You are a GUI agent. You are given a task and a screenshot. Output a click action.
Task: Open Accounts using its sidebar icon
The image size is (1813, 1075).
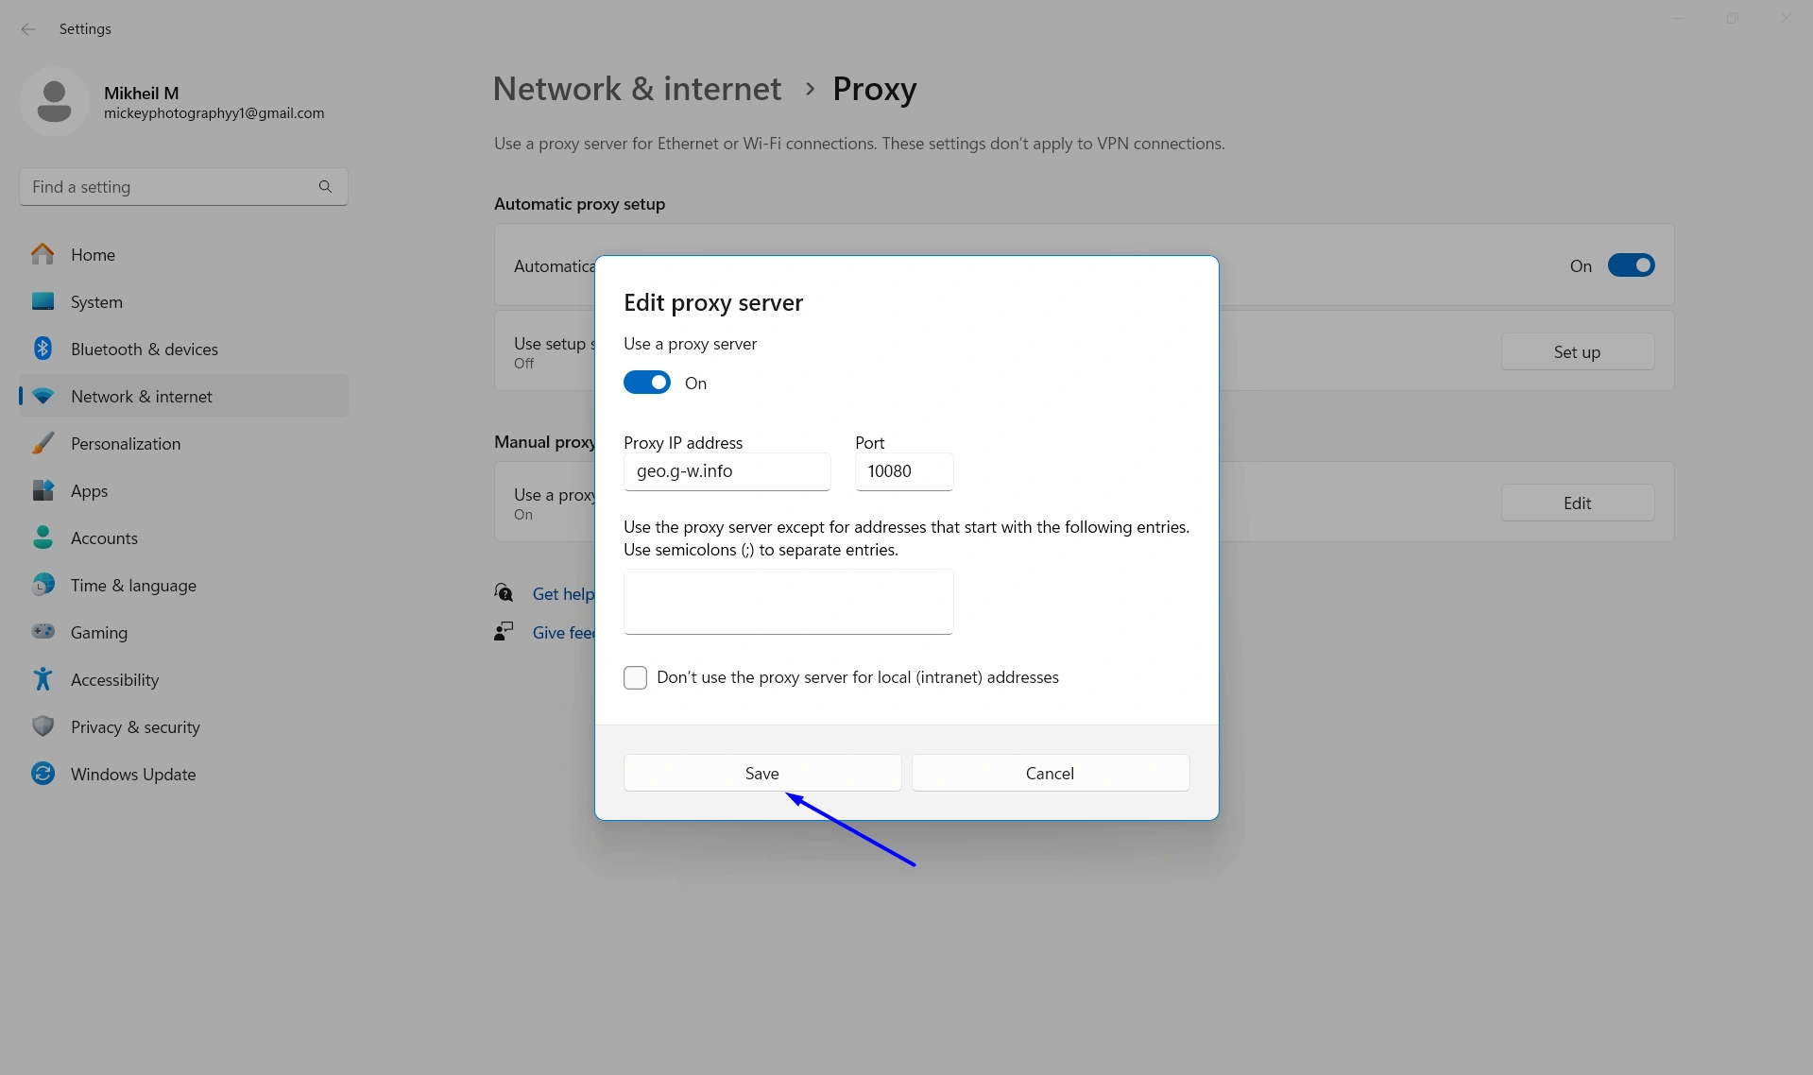coord(43,537)
